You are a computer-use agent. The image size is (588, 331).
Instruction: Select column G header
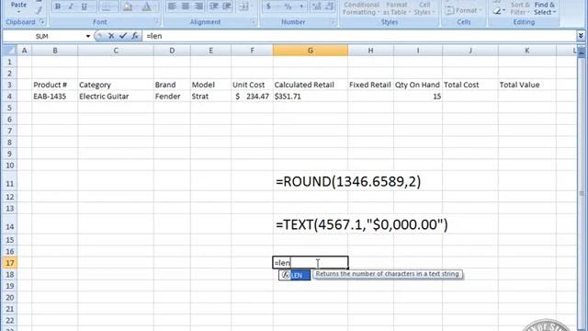311,51
